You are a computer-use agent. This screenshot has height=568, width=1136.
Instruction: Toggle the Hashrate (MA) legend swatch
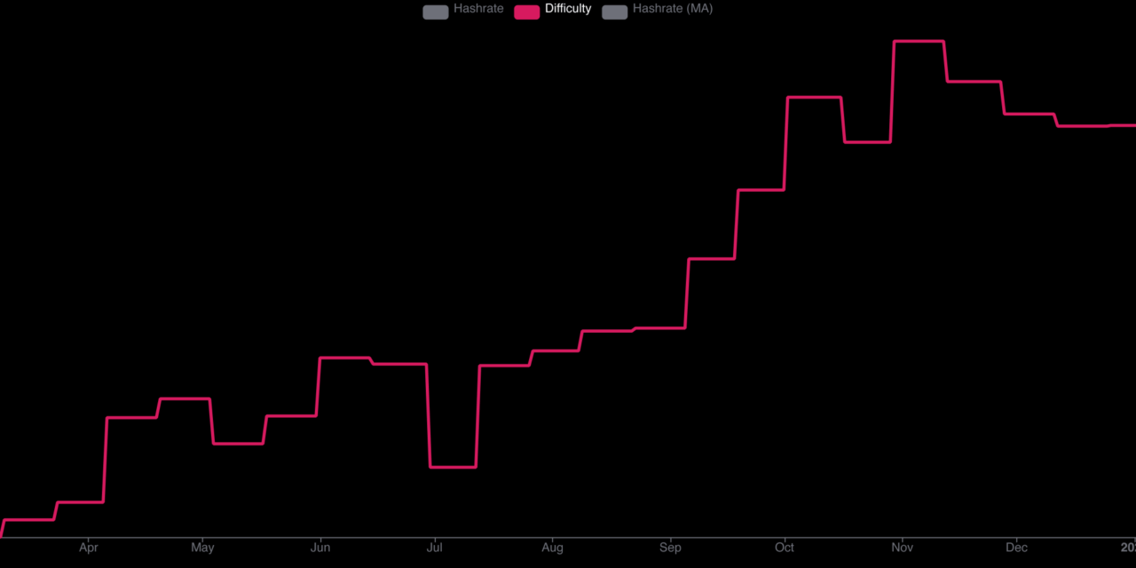click(614, 12)
